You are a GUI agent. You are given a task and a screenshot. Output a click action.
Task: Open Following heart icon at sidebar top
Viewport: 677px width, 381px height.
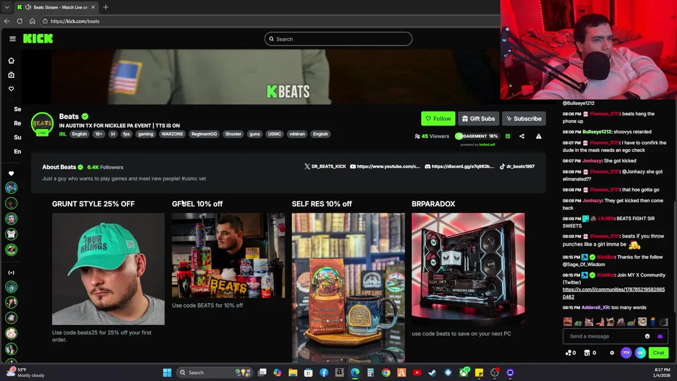[x=11, y=88]
